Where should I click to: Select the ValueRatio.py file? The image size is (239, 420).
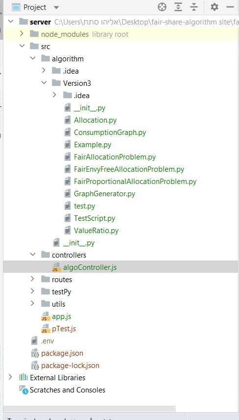click(96, 231)
